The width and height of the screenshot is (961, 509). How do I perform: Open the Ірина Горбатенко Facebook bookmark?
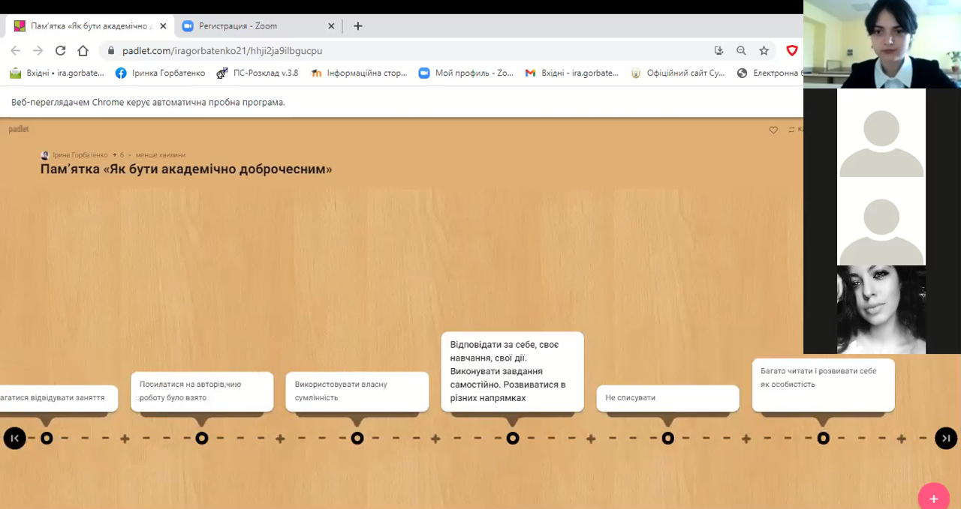[160, 73]
